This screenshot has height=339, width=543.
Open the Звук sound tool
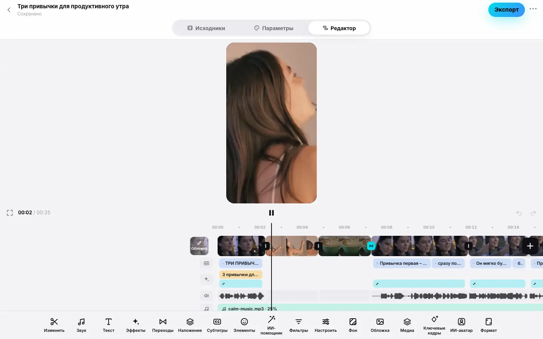pos(81,325)
